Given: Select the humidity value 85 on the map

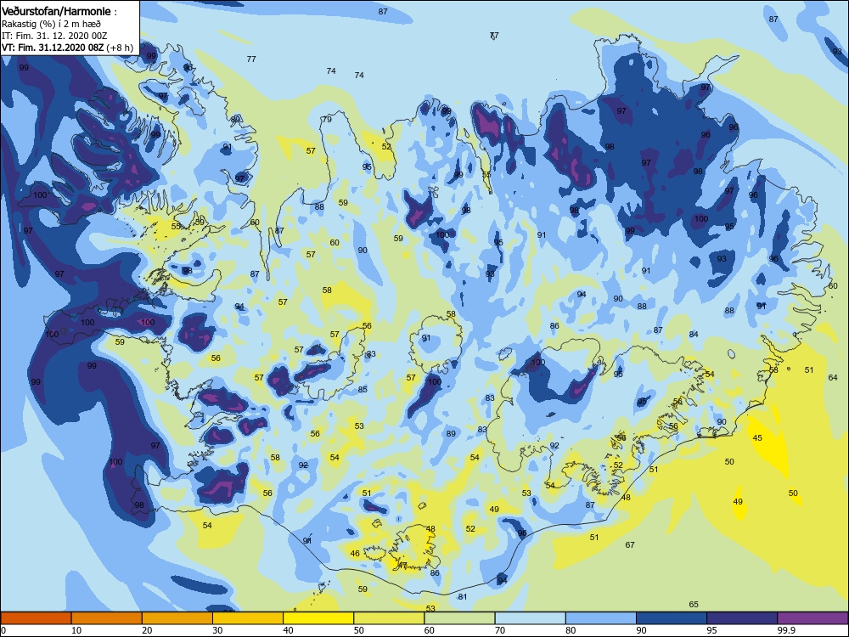Looking at the screenshot, I should [363, 389].
